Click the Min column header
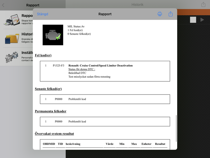This screenshot has height=158, width=210. pyautogui.click(x=122, y=144)
